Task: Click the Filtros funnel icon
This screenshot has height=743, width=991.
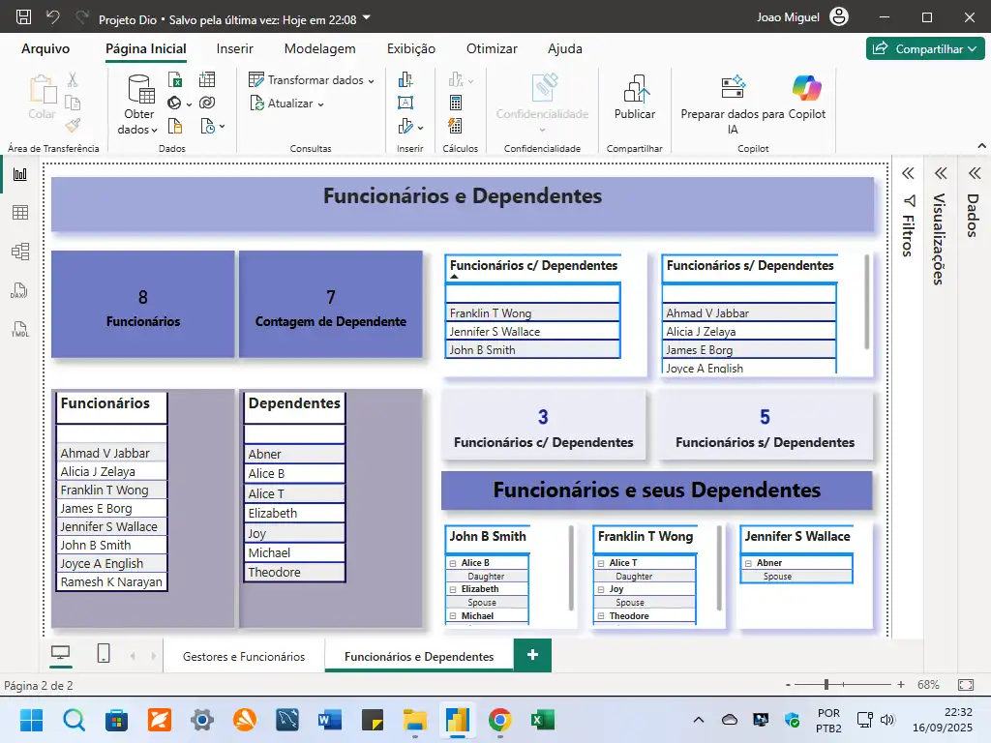Action: pos(910,201)
